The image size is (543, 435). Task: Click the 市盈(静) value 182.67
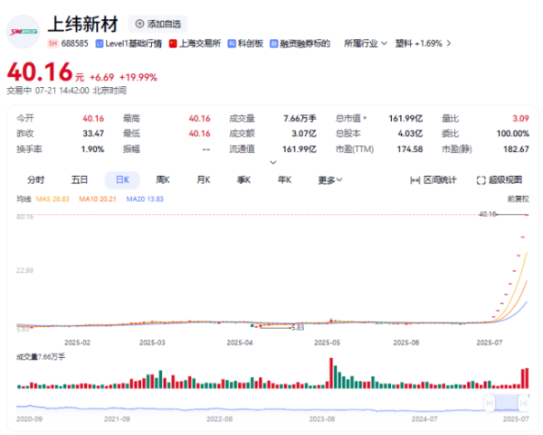[516, 150]
